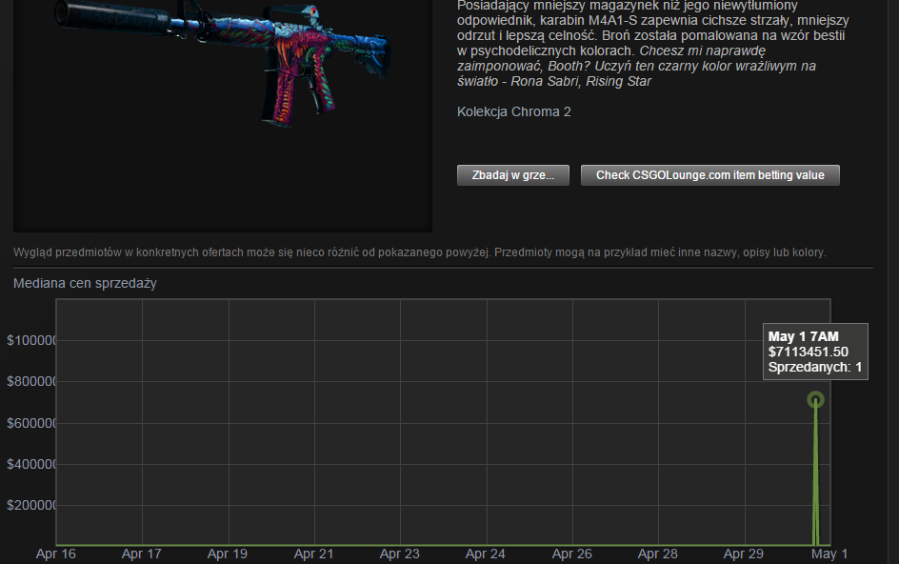This screenshot has height=564, width=899.
Task: Click the 'Wygląd przedmiotów' disclaimer text
Action: (420, 252)
